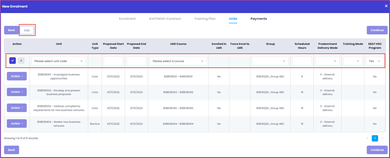Viewport: 390px width, 158px height.
Task: Cancel the new row with the X icon
Action: click(21, 61)
